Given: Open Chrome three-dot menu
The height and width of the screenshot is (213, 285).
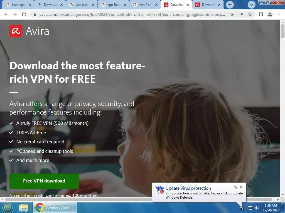Looking at the screenshot, I should [279, 14].
